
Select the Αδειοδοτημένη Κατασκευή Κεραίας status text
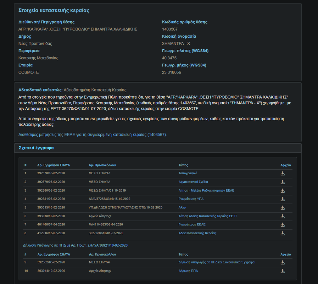[x=95, y=90]
